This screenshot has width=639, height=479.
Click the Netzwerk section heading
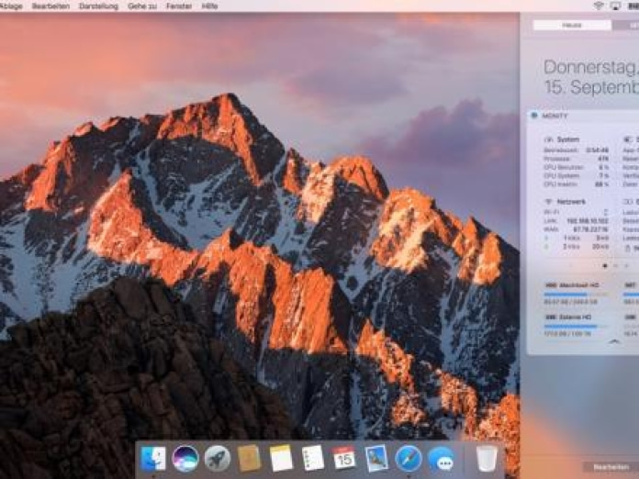571,202
